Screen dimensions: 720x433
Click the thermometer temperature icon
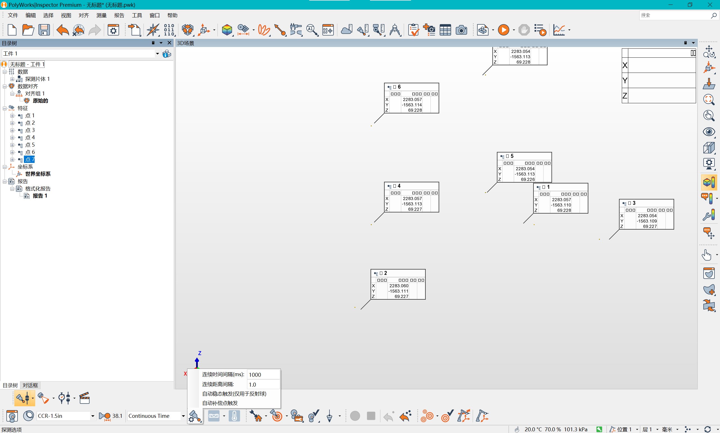pyautogui.click(x=234, y=416)
